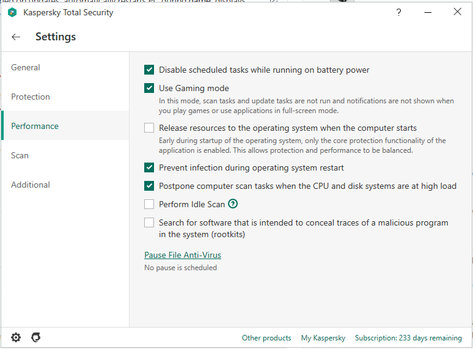The width and height of the screenshot is (473, 349).
Task: Click the back arrow next to Settings
Action: coord(16,37)
